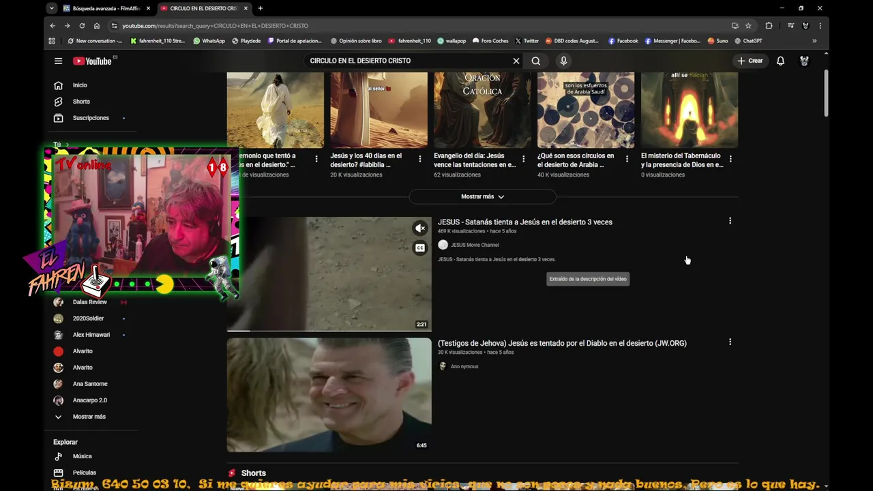The height and width of the screenshot is (491, 873).
Task: Open the wallapop bookmark
Action: (x=452, y=41)
